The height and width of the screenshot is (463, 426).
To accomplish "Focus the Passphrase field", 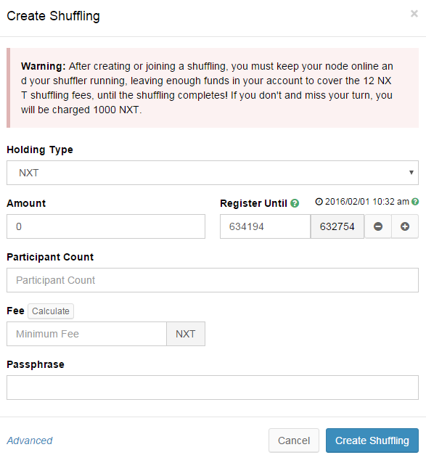I will [x=213, y=388].
